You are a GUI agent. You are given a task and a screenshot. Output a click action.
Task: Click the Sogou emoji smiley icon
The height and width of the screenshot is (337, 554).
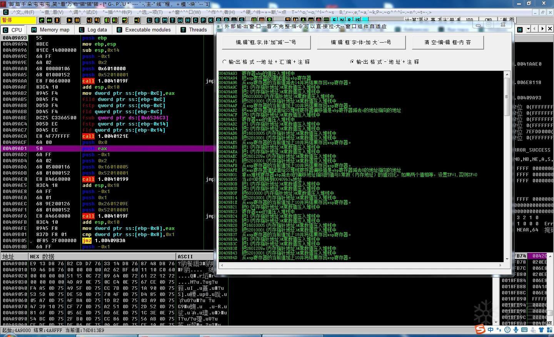coord(507,329)
